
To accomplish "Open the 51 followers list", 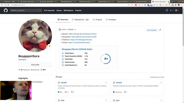I will [x=24, y=70].
